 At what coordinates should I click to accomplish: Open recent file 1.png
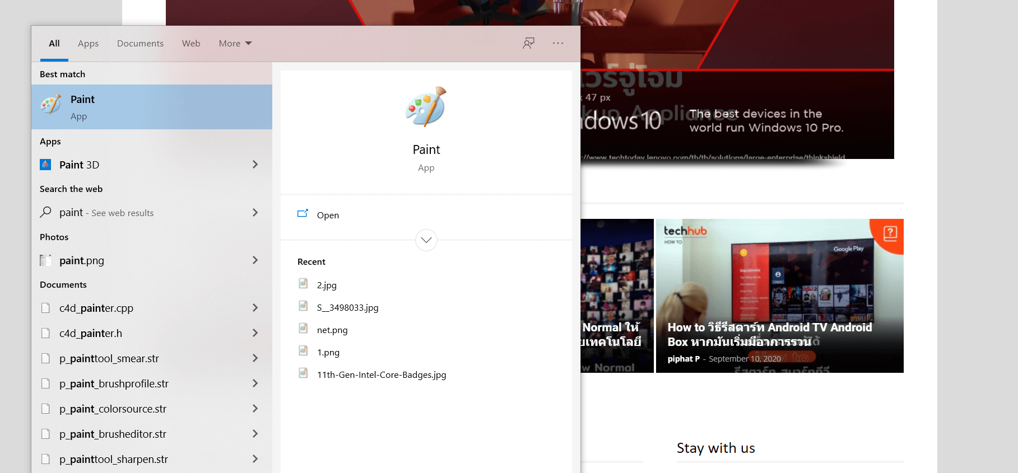point(328,352)
